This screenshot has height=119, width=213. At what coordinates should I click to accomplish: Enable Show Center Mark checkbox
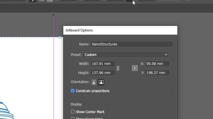click(73, 112)
